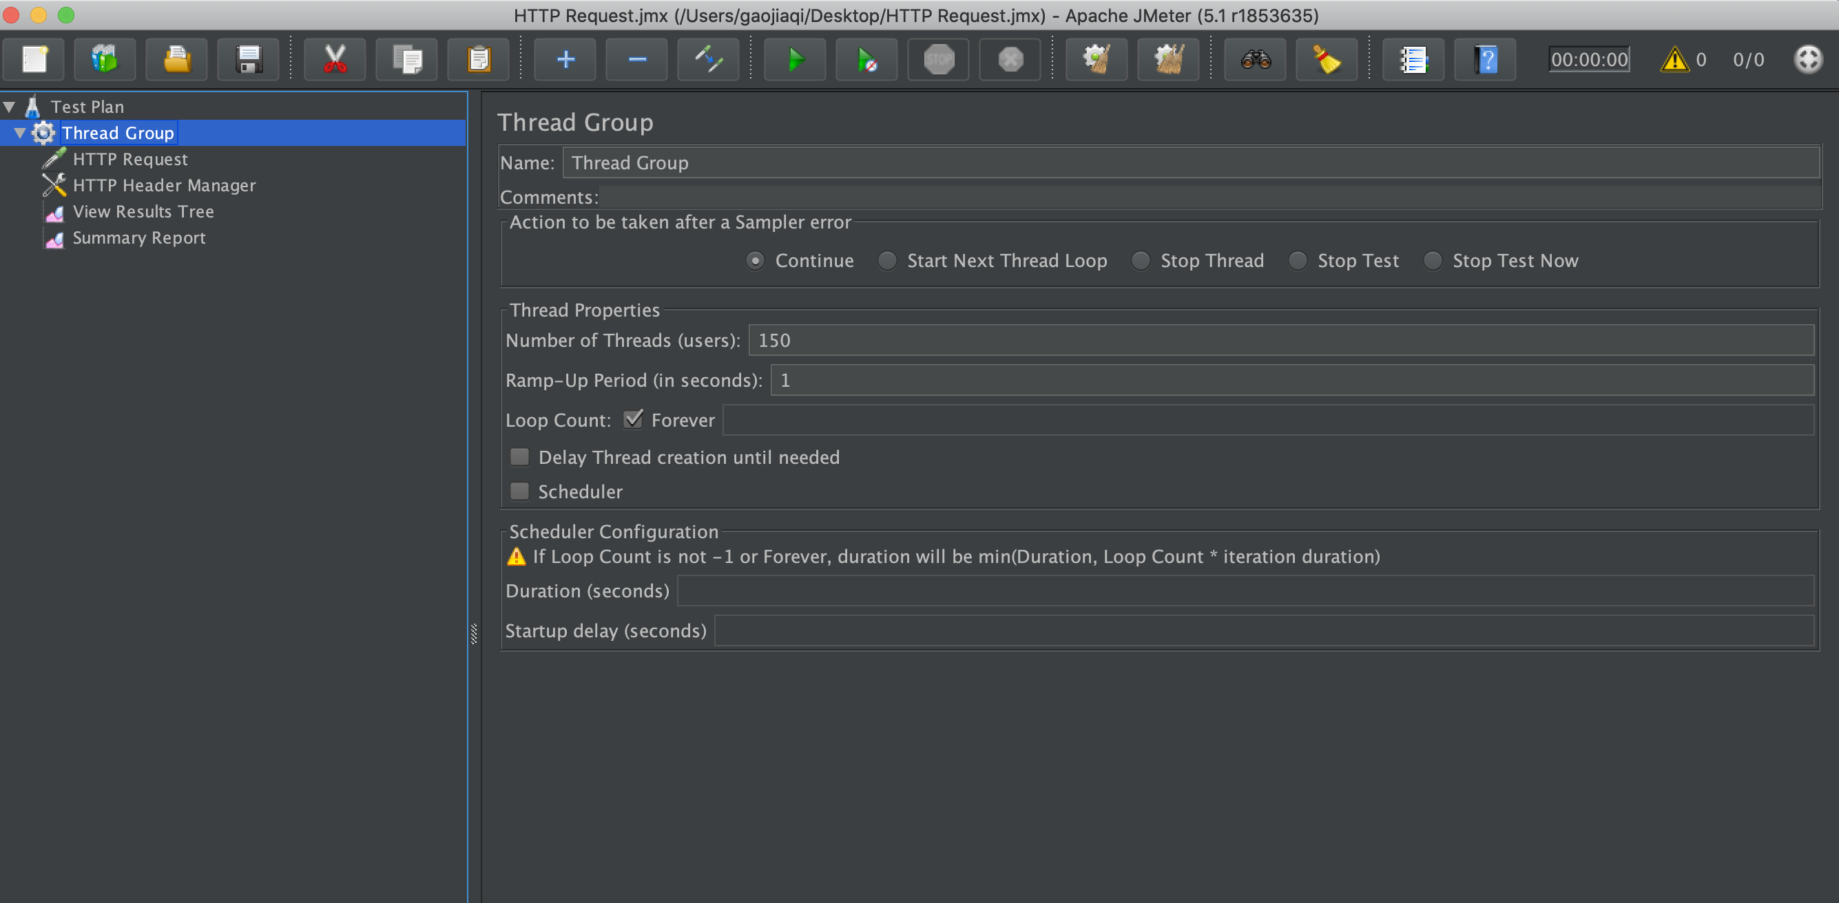Click the binoculars Search icon
The image size is (1839, 903).
(1255, 60)
